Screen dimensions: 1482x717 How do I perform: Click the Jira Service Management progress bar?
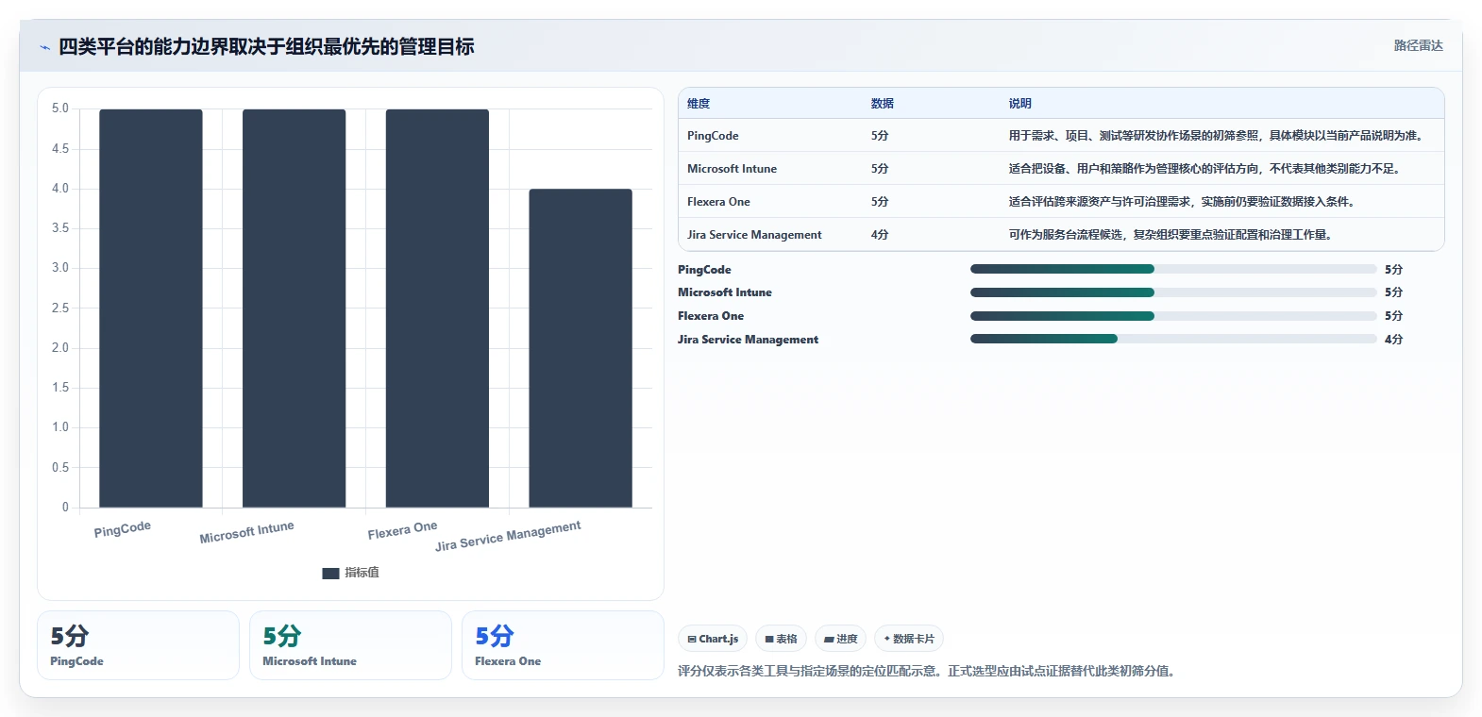(1173, 339)
